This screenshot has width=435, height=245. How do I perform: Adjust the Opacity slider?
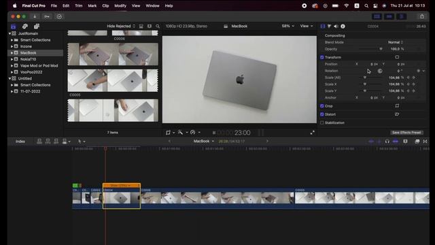(370, 49)
